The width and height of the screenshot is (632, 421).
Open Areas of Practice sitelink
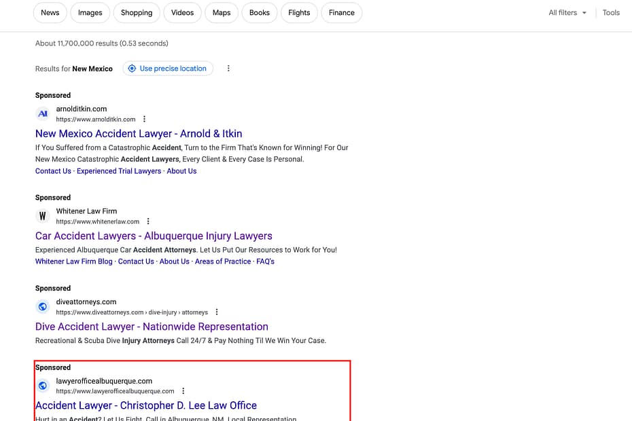pos(223,261)
